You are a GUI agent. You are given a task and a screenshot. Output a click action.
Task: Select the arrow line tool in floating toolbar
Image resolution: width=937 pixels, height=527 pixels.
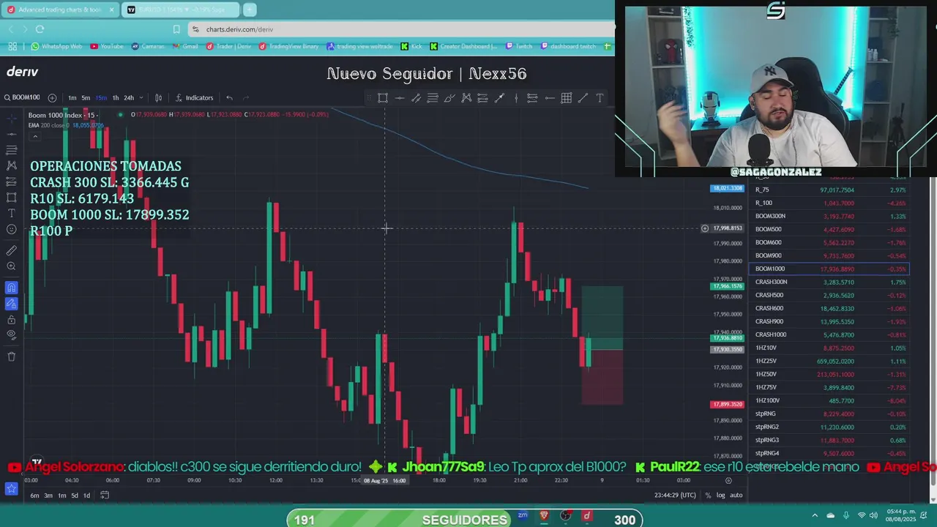pyautogui.click(x=499, y=98)
